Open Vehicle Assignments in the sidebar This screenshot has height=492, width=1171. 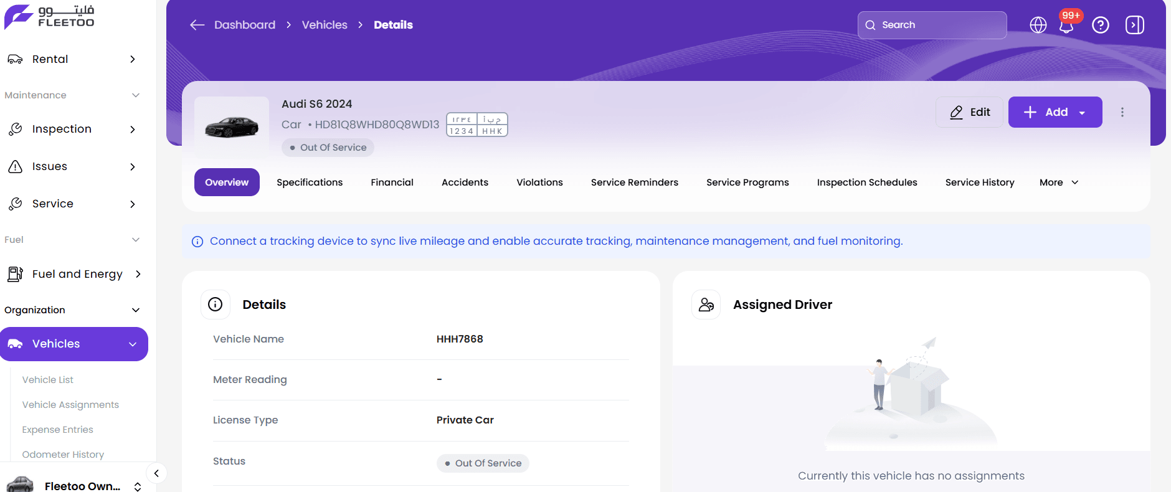click(70, 405)
